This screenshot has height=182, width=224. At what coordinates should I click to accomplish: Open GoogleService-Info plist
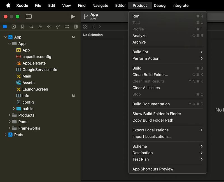point(39,70)
